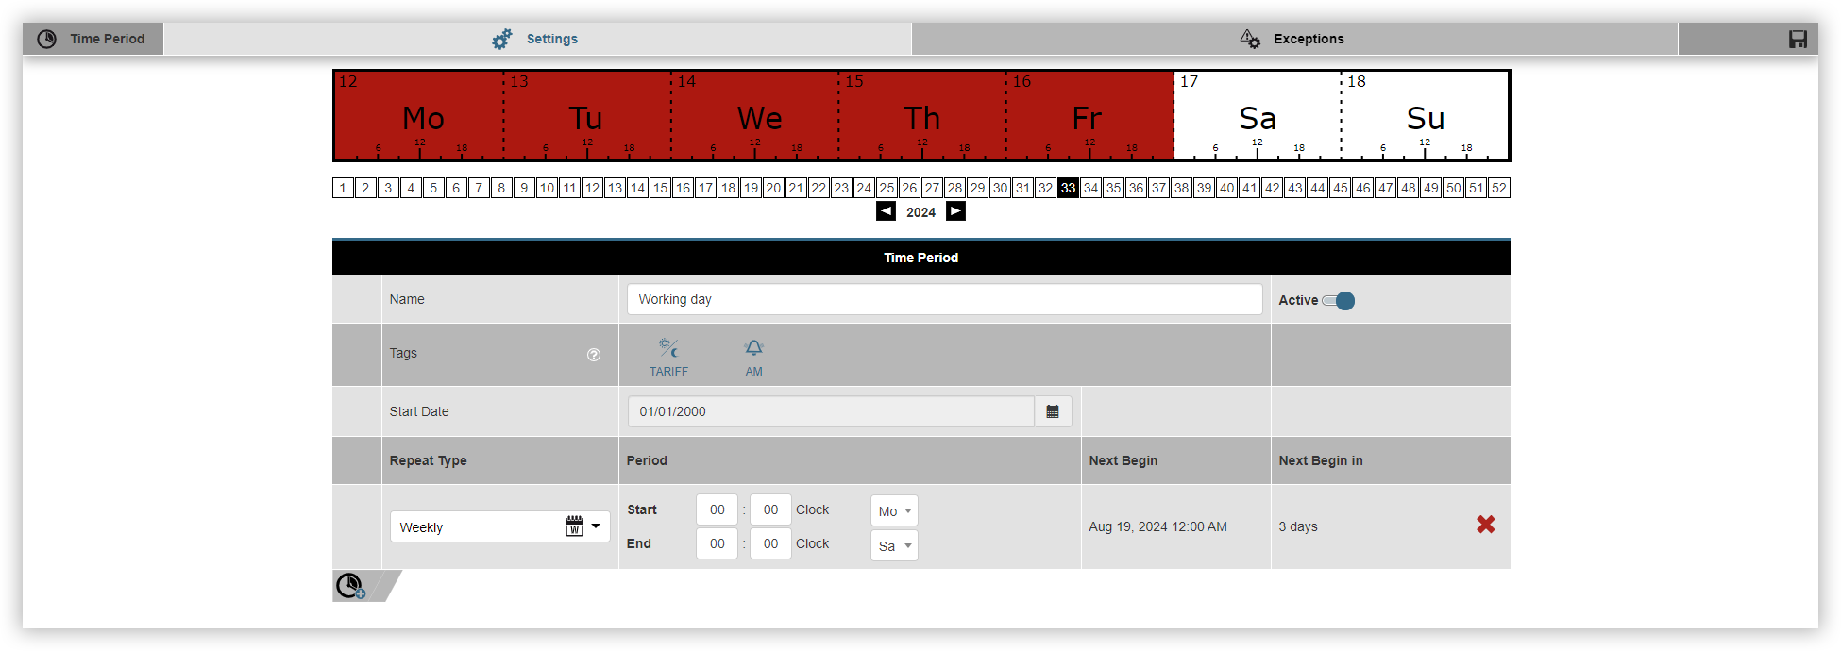Click the AM alarm bell tag
This screenshot has width=1841, height=651.
(x=753, y=357)
